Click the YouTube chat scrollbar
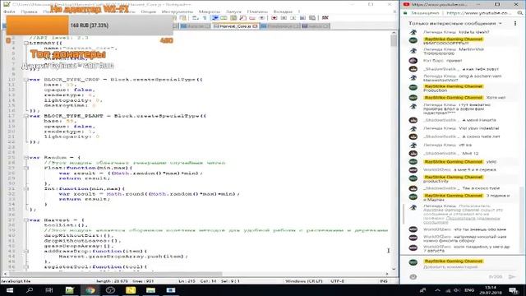Viewport: 526px width, 296px height. pos(522,220)
